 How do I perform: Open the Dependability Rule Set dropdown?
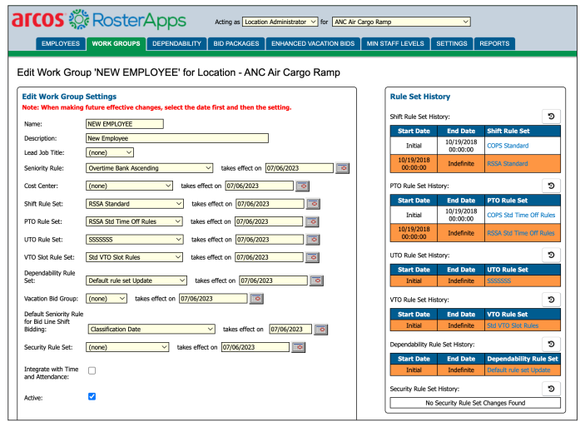(136, 281)
